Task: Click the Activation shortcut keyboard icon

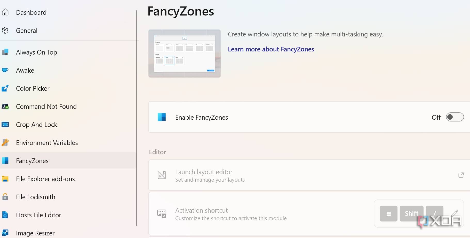Action: [x=162, y=214]
